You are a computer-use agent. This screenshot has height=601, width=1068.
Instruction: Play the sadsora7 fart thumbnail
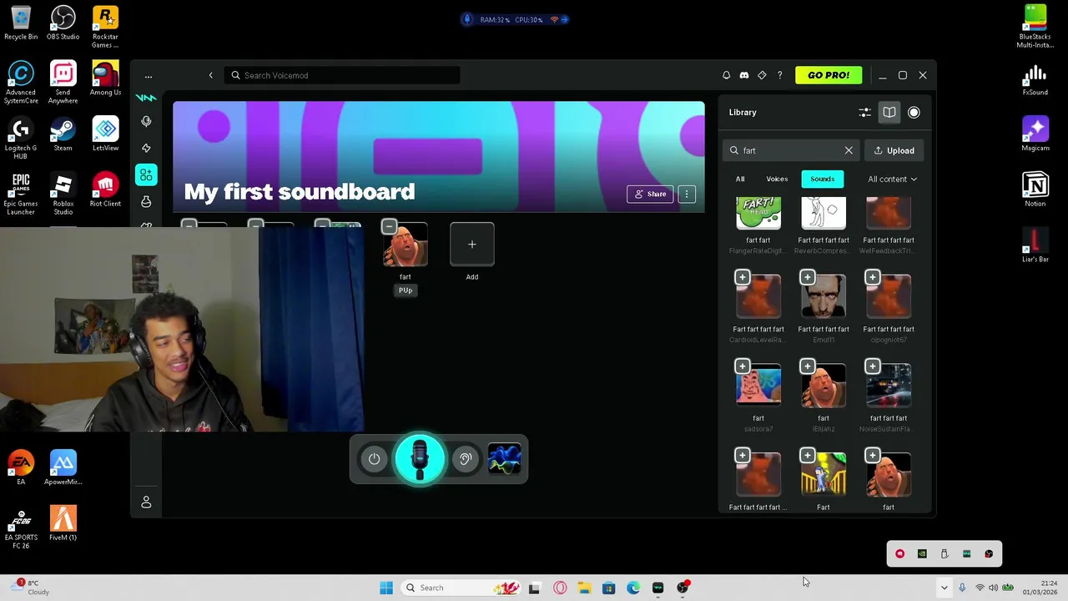[758, 384]
